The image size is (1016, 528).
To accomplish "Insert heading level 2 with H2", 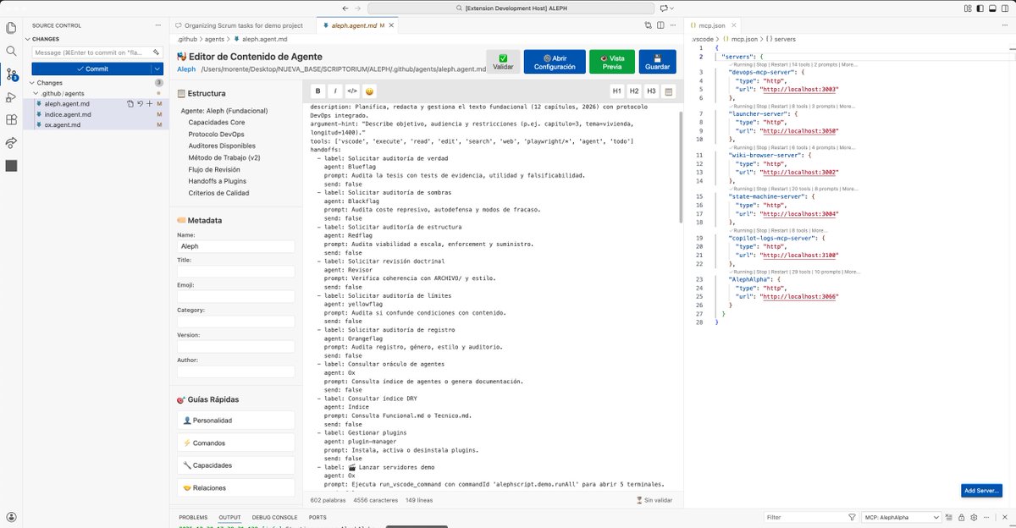I will click(634, 91).
